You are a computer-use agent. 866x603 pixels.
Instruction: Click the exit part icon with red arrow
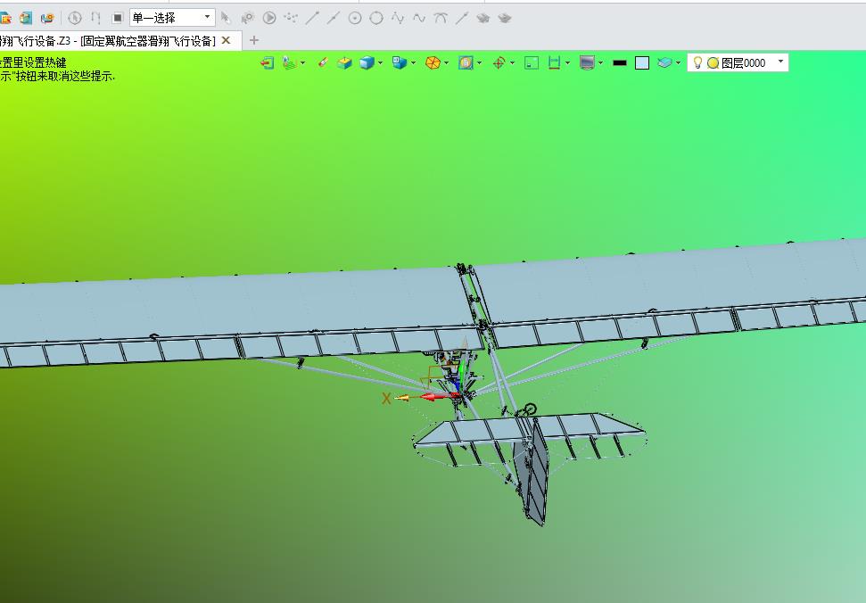click(x=268, y=63)
